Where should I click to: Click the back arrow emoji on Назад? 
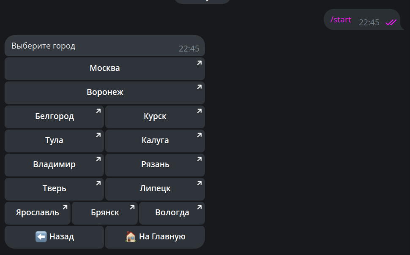click(41, 237)
